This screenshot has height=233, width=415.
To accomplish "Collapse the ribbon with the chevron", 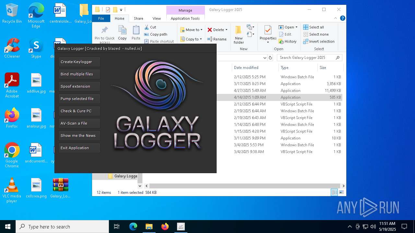I will click(x=336, y=18).
